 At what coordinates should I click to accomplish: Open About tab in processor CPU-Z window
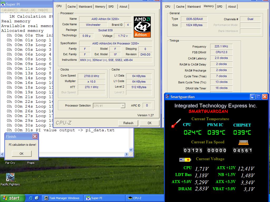(x=123, y=7)
